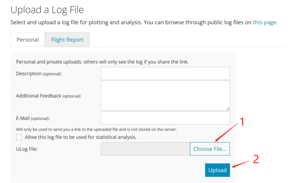Click the red number 1 annotation
The height and width of the screenshot is (183, 291).
(x=242, y=122)
